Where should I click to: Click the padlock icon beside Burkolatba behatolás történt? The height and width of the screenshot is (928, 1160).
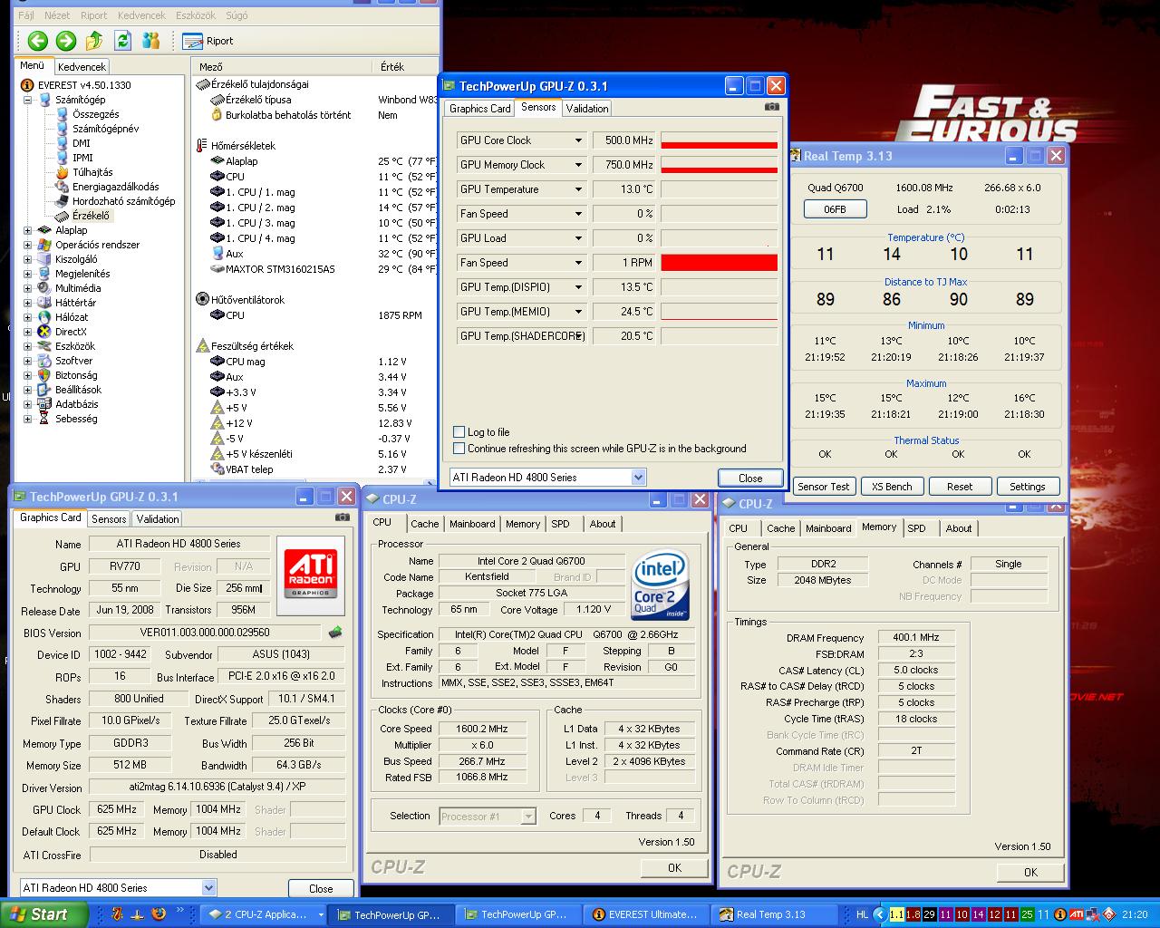click(x=217, y=115)
